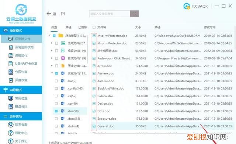Click the 音频文件 music note icon
Screen dimensions: 236x144
pyautogui.click(x=63, y=58)
